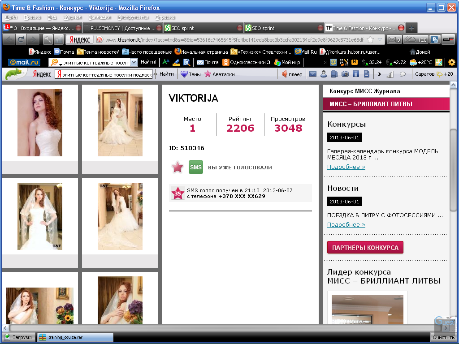Click the Найти! button on Mail.ru toolbar
459x344 pixels.
[x=148, y=62]
